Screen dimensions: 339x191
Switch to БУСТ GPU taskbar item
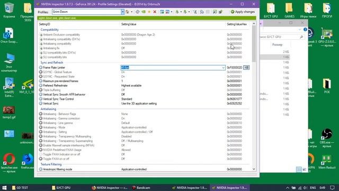[x=61, y=188]
